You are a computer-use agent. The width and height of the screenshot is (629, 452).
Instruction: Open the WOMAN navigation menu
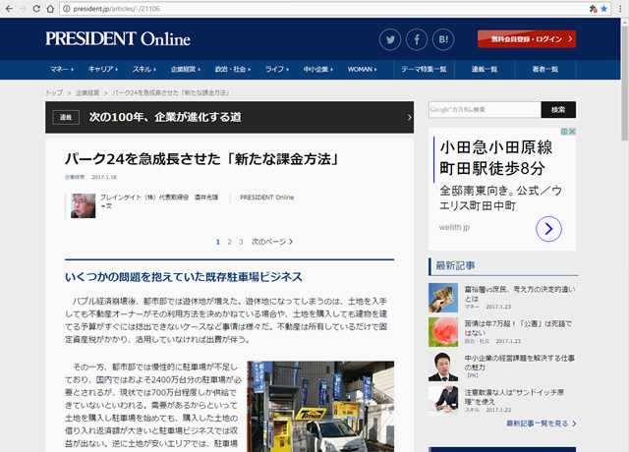[362, 70]
